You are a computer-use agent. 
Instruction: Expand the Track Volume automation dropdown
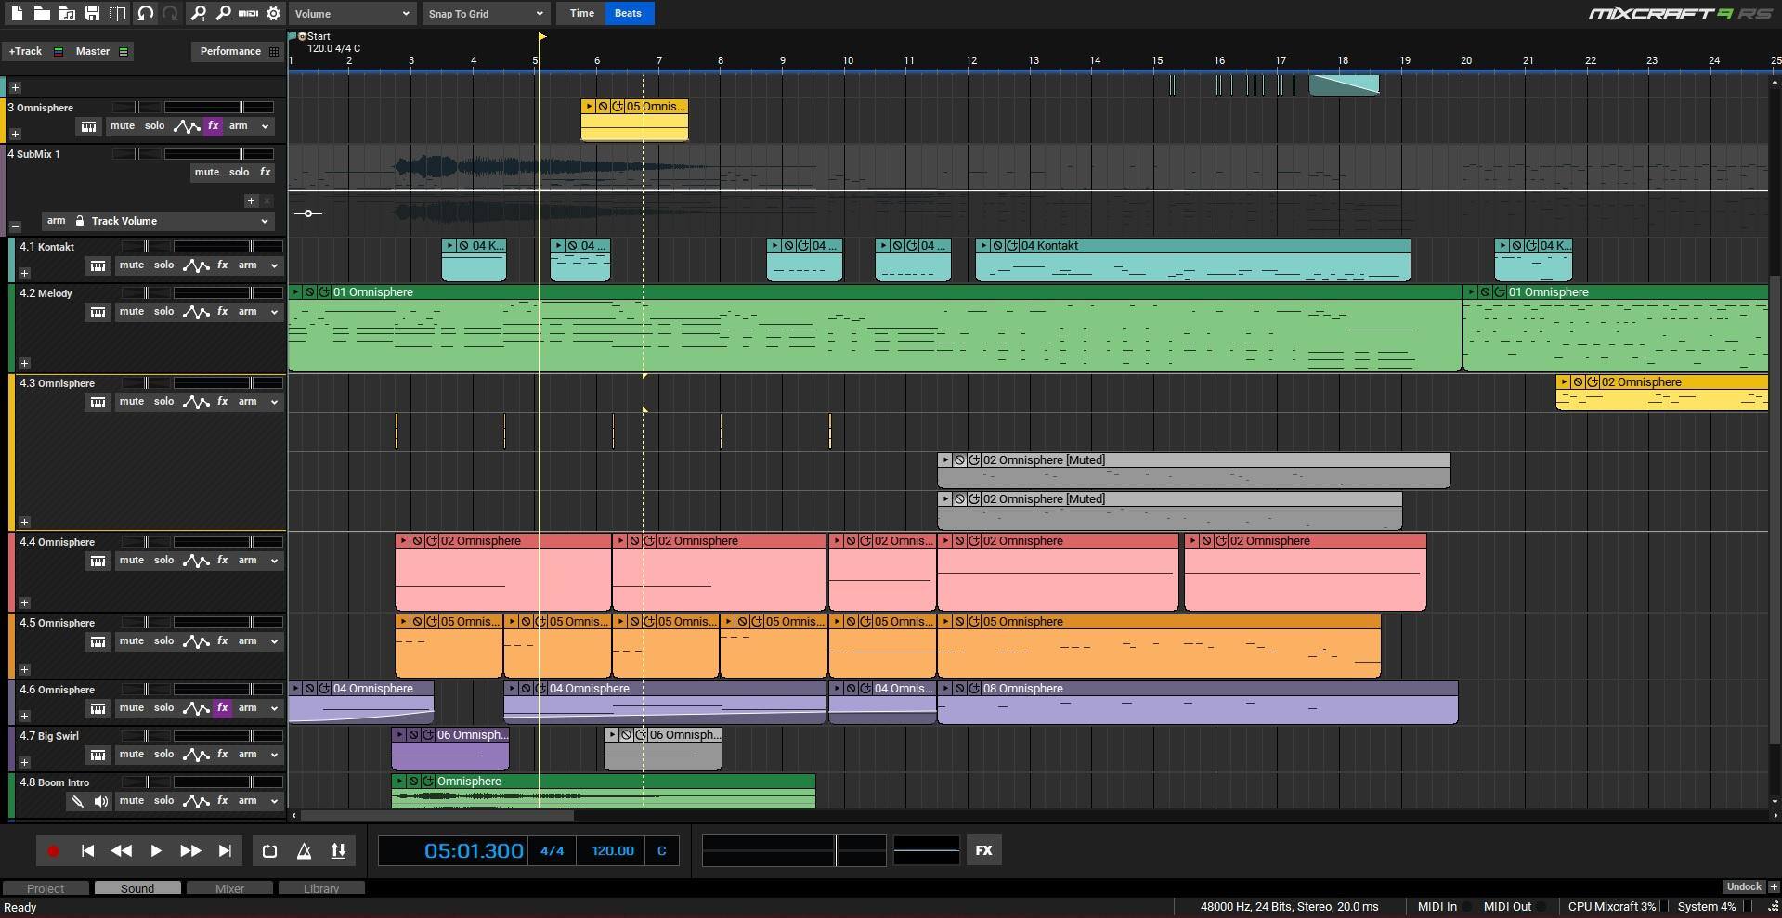click(264, 221)
